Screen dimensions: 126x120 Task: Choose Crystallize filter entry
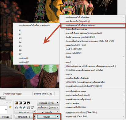click(84, 70)
